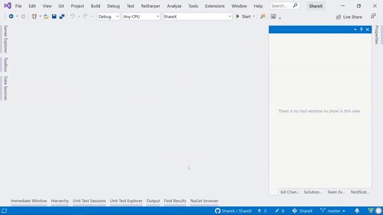Expand the Start button dropdown arrow

[254, 16]
